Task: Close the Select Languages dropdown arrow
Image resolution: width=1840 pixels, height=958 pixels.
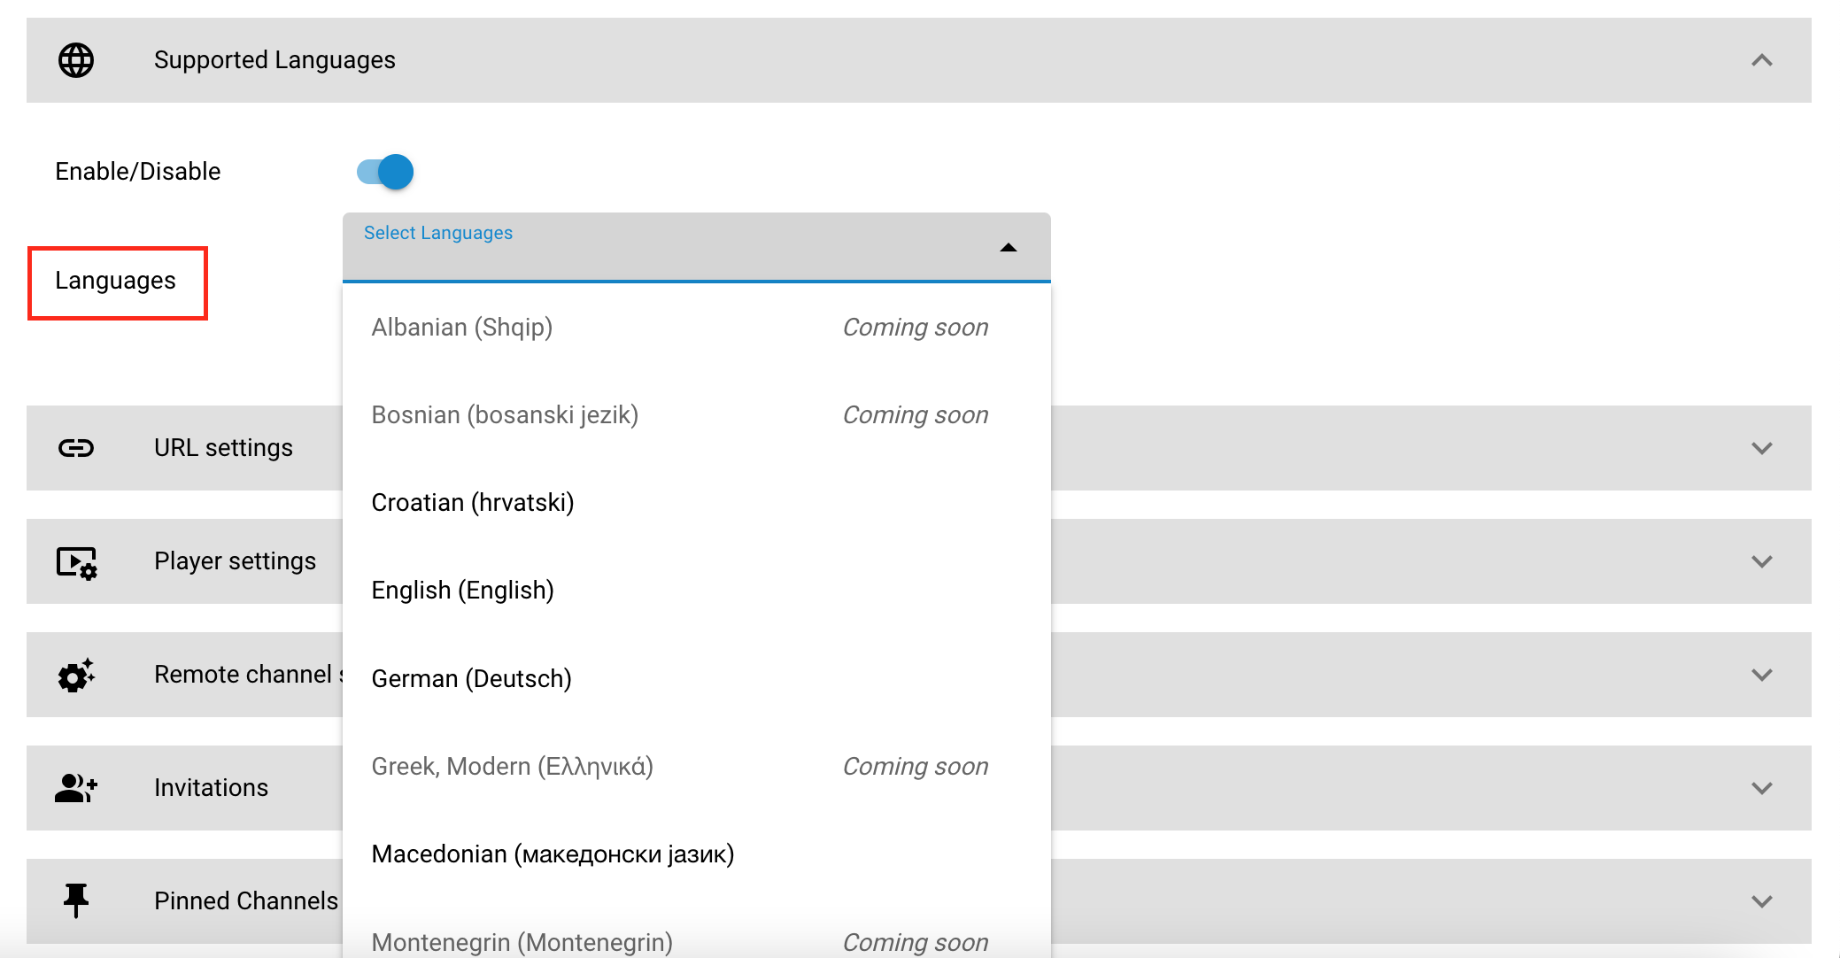Action: point(1008,248)
